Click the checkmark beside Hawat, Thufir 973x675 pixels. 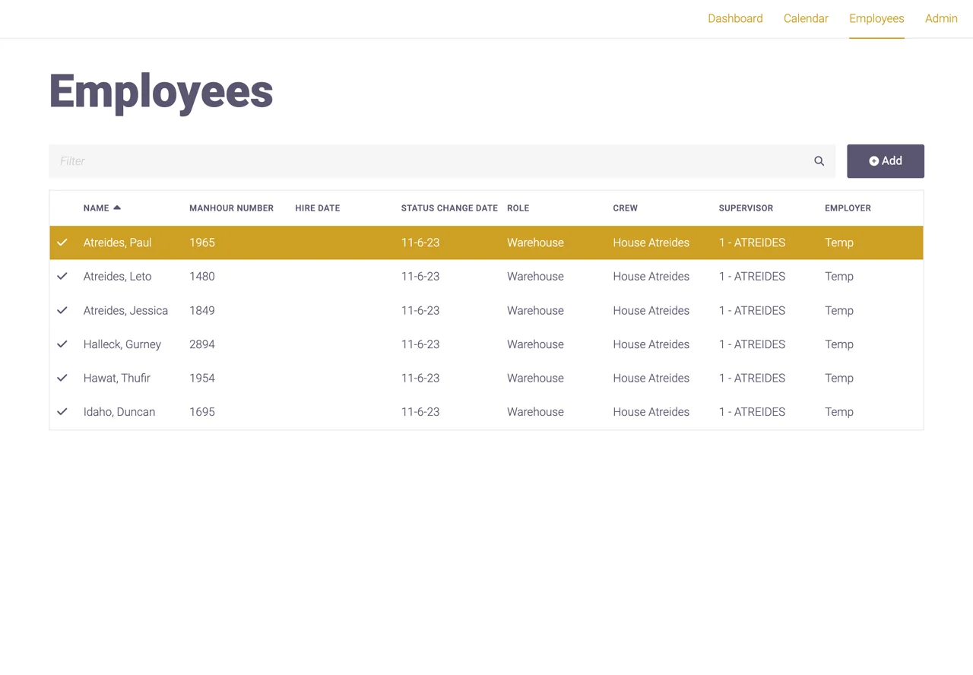62,378
